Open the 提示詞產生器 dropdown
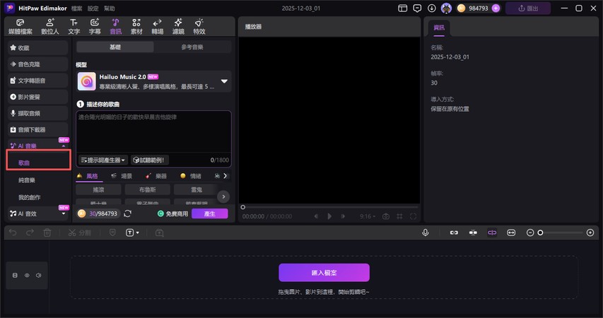 pyautogui.click(x=103, y=160)
